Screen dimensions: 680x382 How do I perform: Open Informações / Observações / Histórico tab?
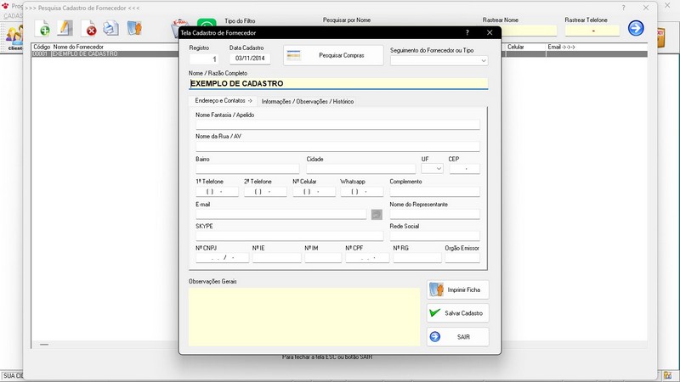(308, 101)
